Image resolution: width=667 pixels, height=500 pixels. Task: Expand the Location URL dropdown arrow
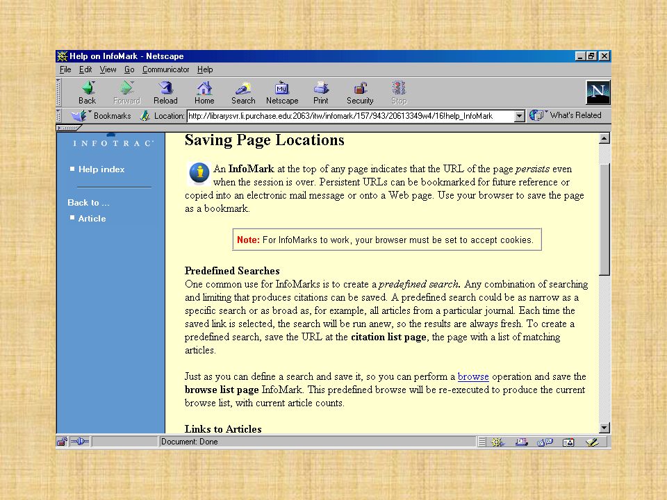click(520, 116)
